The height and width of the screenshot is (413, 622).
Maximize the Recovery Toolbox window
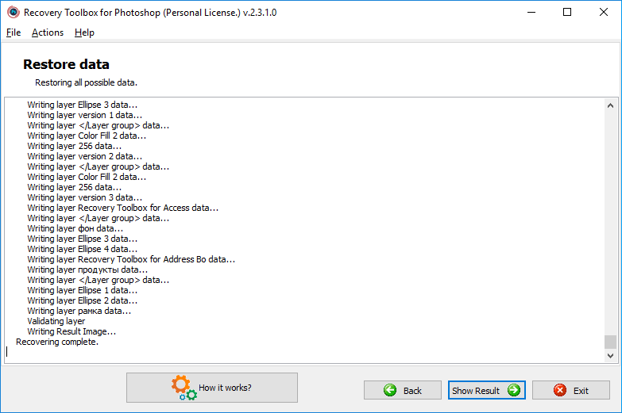567,12
